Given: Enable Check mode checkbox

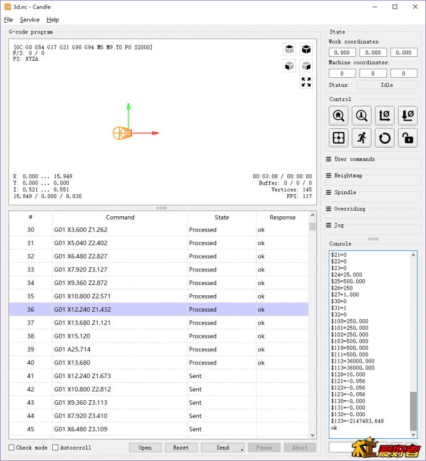Looking at the screenshot, I should 11,447.
